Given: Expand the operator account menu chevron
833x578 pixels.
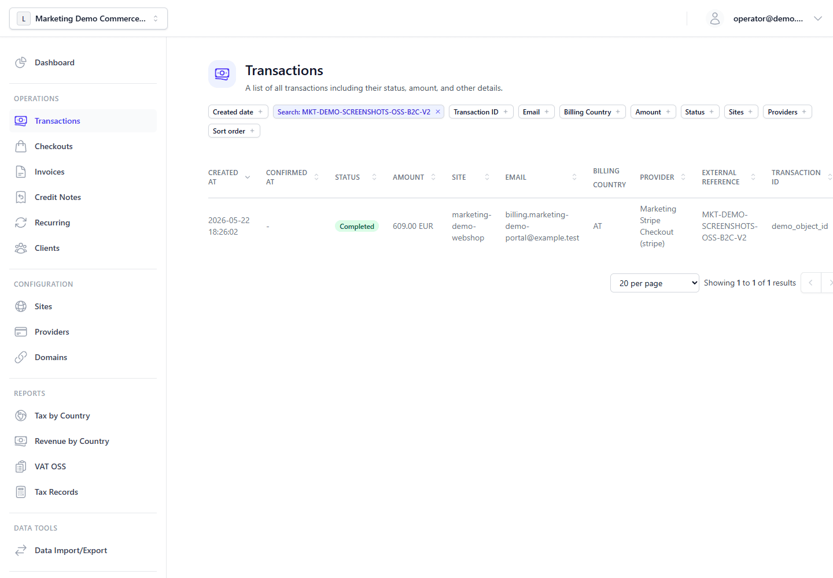Looking at the screenshot, I should pos(818,18).
